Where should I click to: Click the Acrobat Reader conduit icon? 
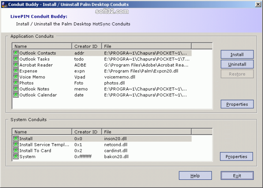click(16, 65)
